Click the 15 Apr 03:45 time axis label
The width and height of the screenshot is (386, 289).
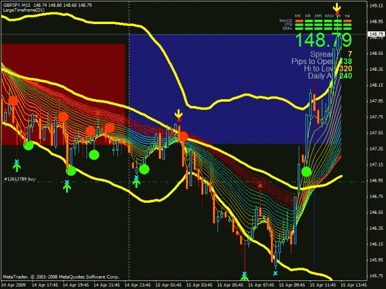tap(199, 285)
